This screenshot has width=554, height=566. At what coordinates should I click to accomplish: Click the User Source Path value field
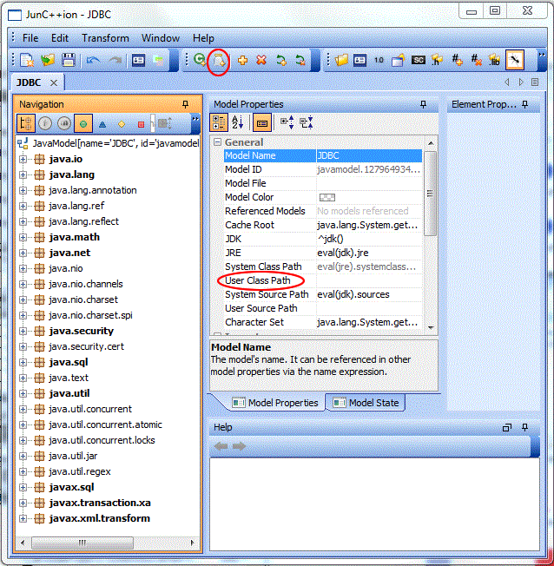click(x=369, y=308)
